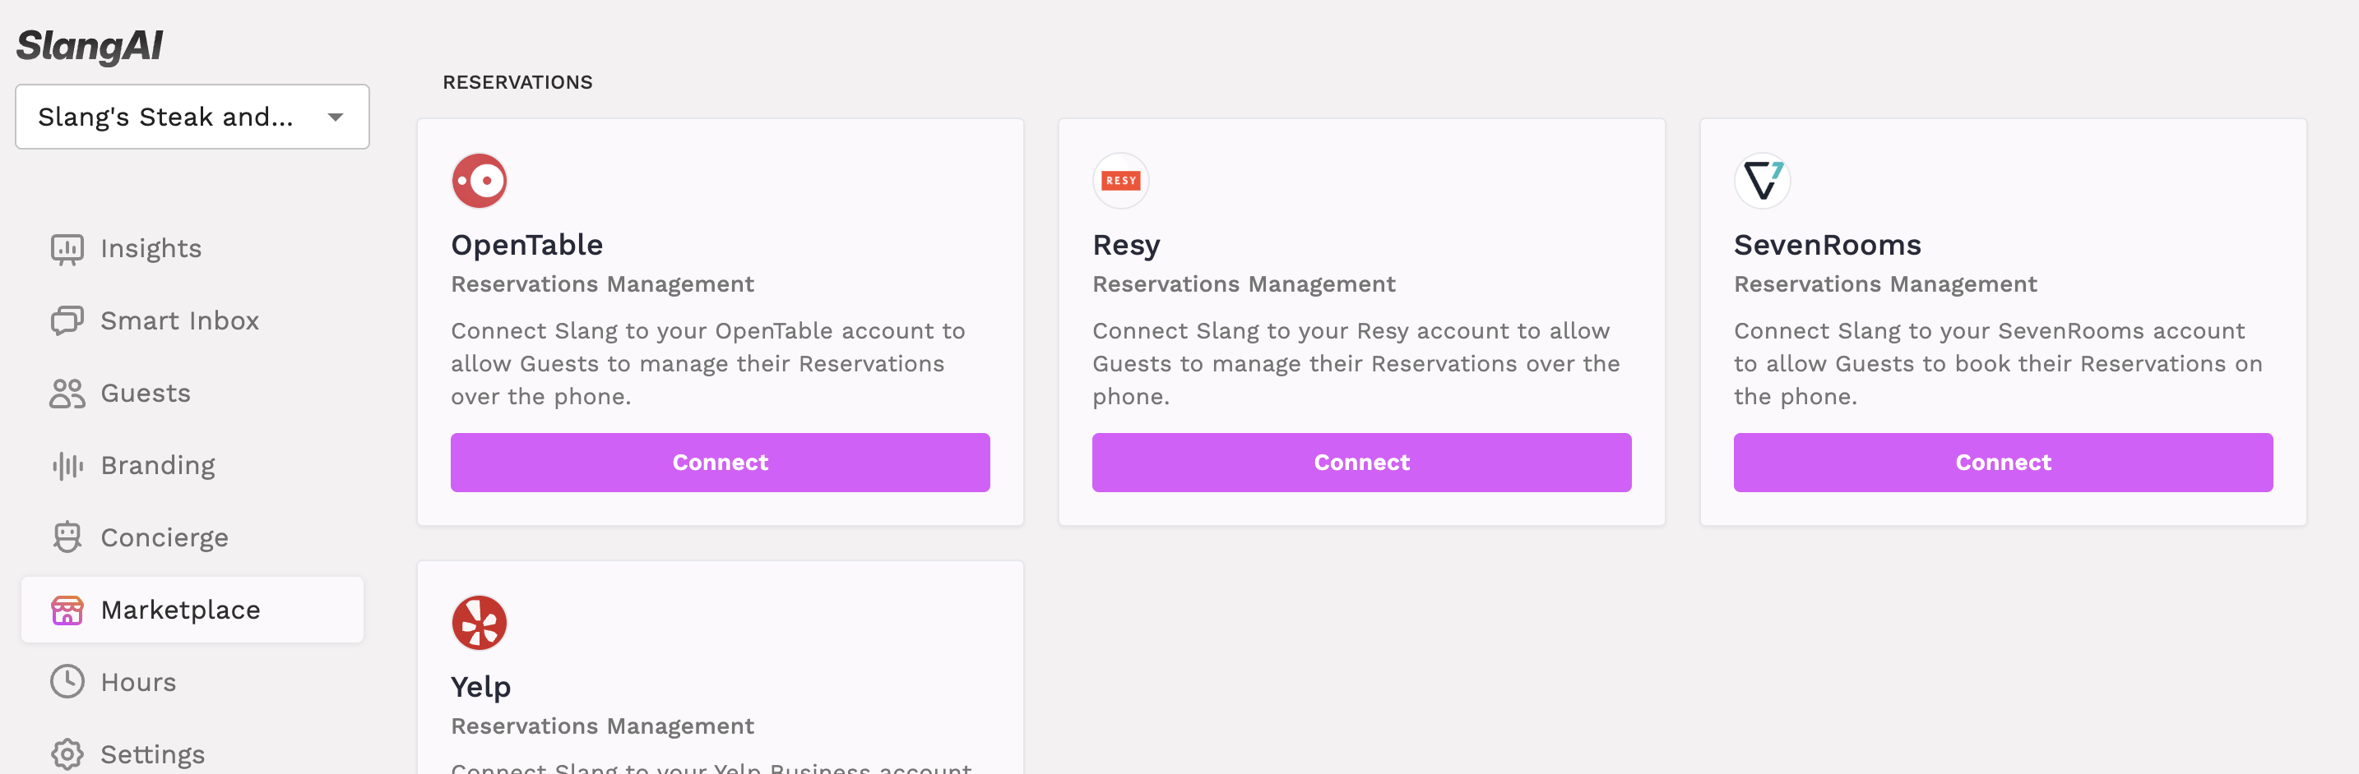
Task: Click Reservations Management under SevenRooms
Action: coord(1884,284)
